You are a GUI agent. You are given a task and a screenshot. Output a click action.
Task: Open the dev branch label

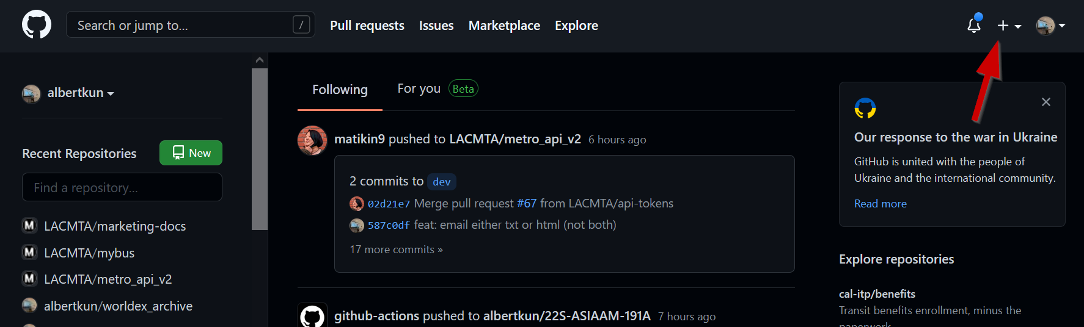point(441,182)
